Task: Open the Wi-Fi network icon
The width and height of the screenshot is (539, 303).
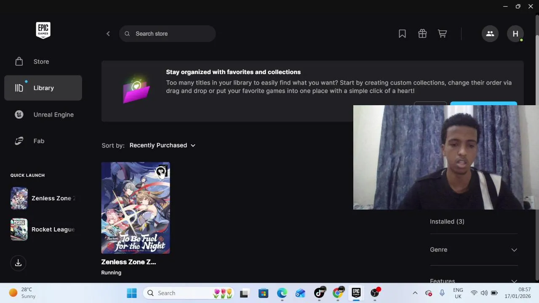Action: click(474, 293)
